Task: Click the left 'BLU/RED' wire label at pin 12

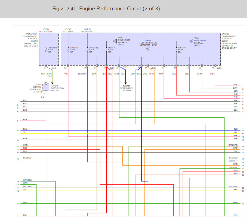Action: (27, 158)
